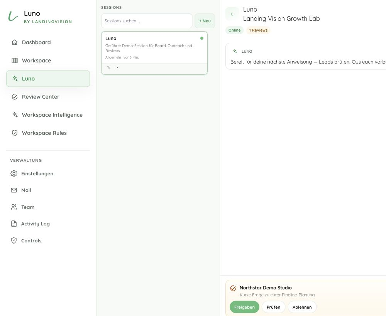
Task: Click the Landing Vision Growth Lab heading
Action: [x=281, y=18]
